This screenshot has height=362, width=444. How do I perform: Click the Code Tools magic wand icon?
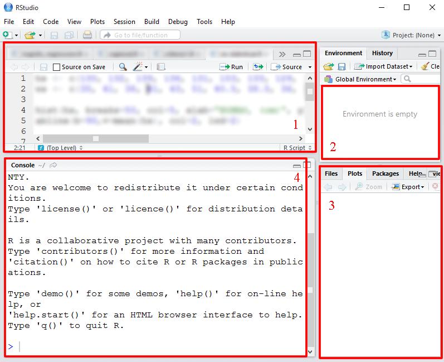click(x=138, y=67)
